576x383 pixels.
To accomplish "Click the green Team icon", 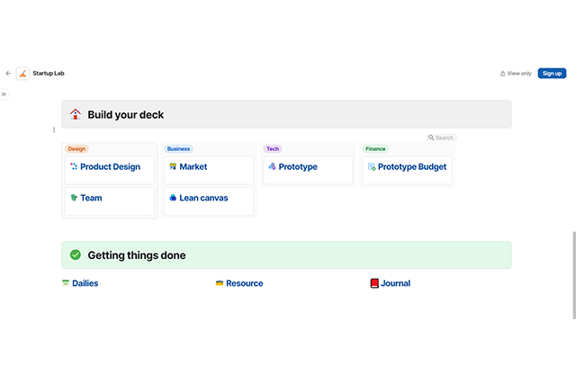I will 74,198.
